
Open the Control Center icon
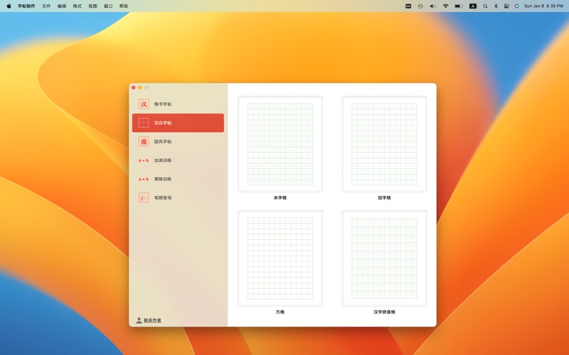click(506, 6)
